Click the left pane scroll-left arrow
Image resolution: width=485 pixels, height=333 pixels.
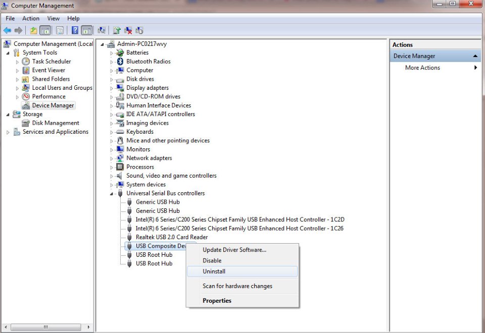click(6, 327)
